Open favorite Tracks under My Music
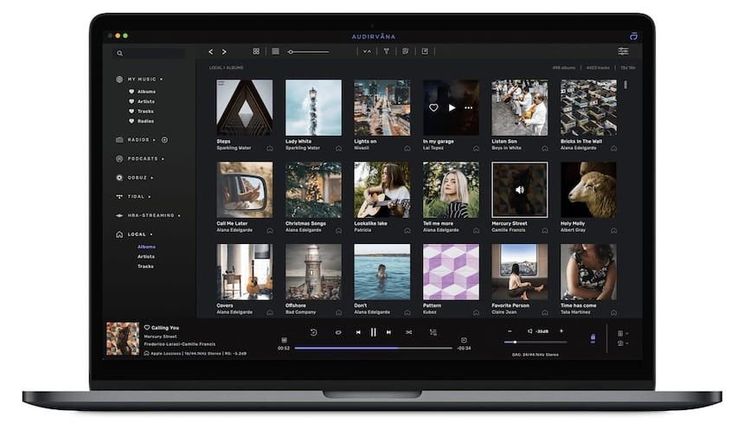The height and width of the screenshot is (436, 744). click(x=145, y=112)
